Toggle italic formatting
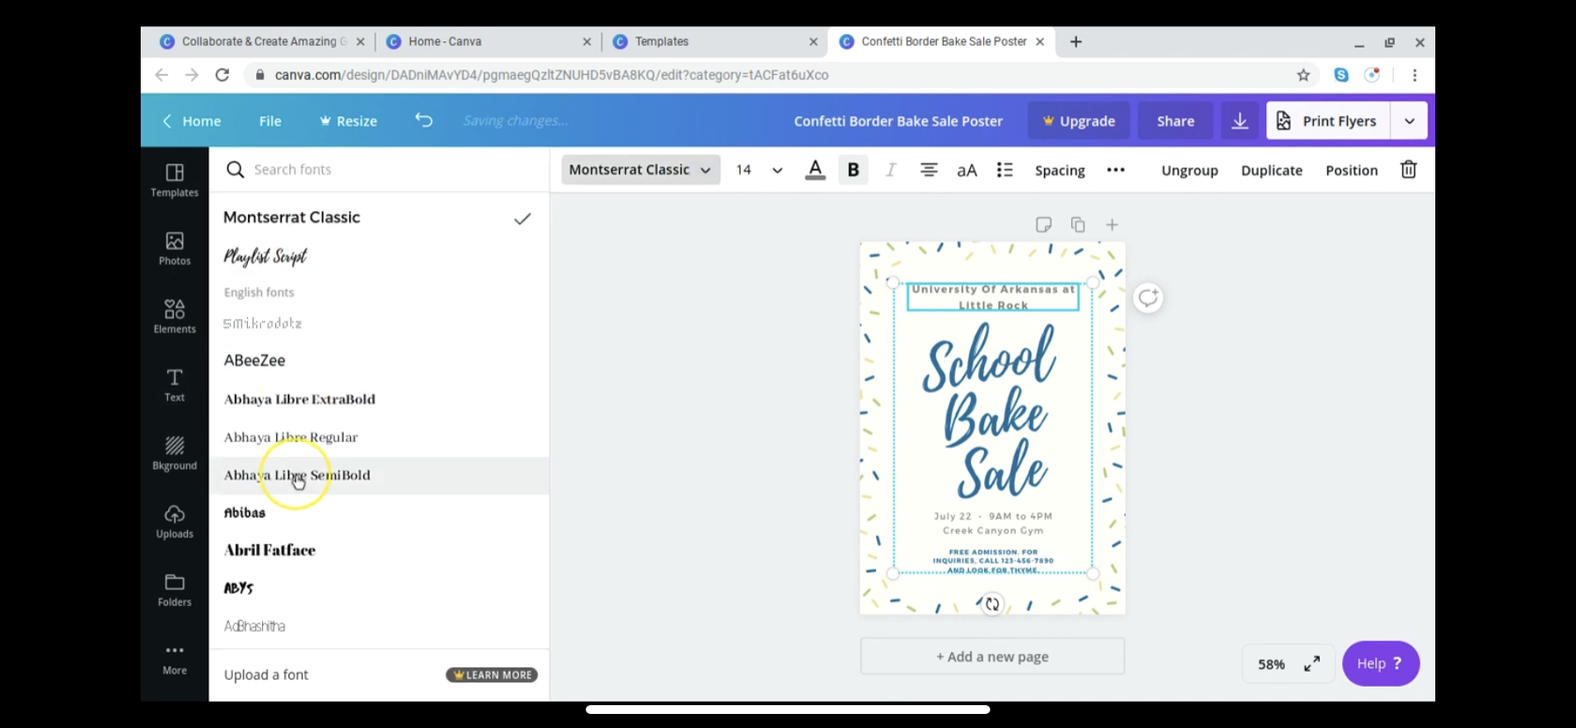 point(890,170)
